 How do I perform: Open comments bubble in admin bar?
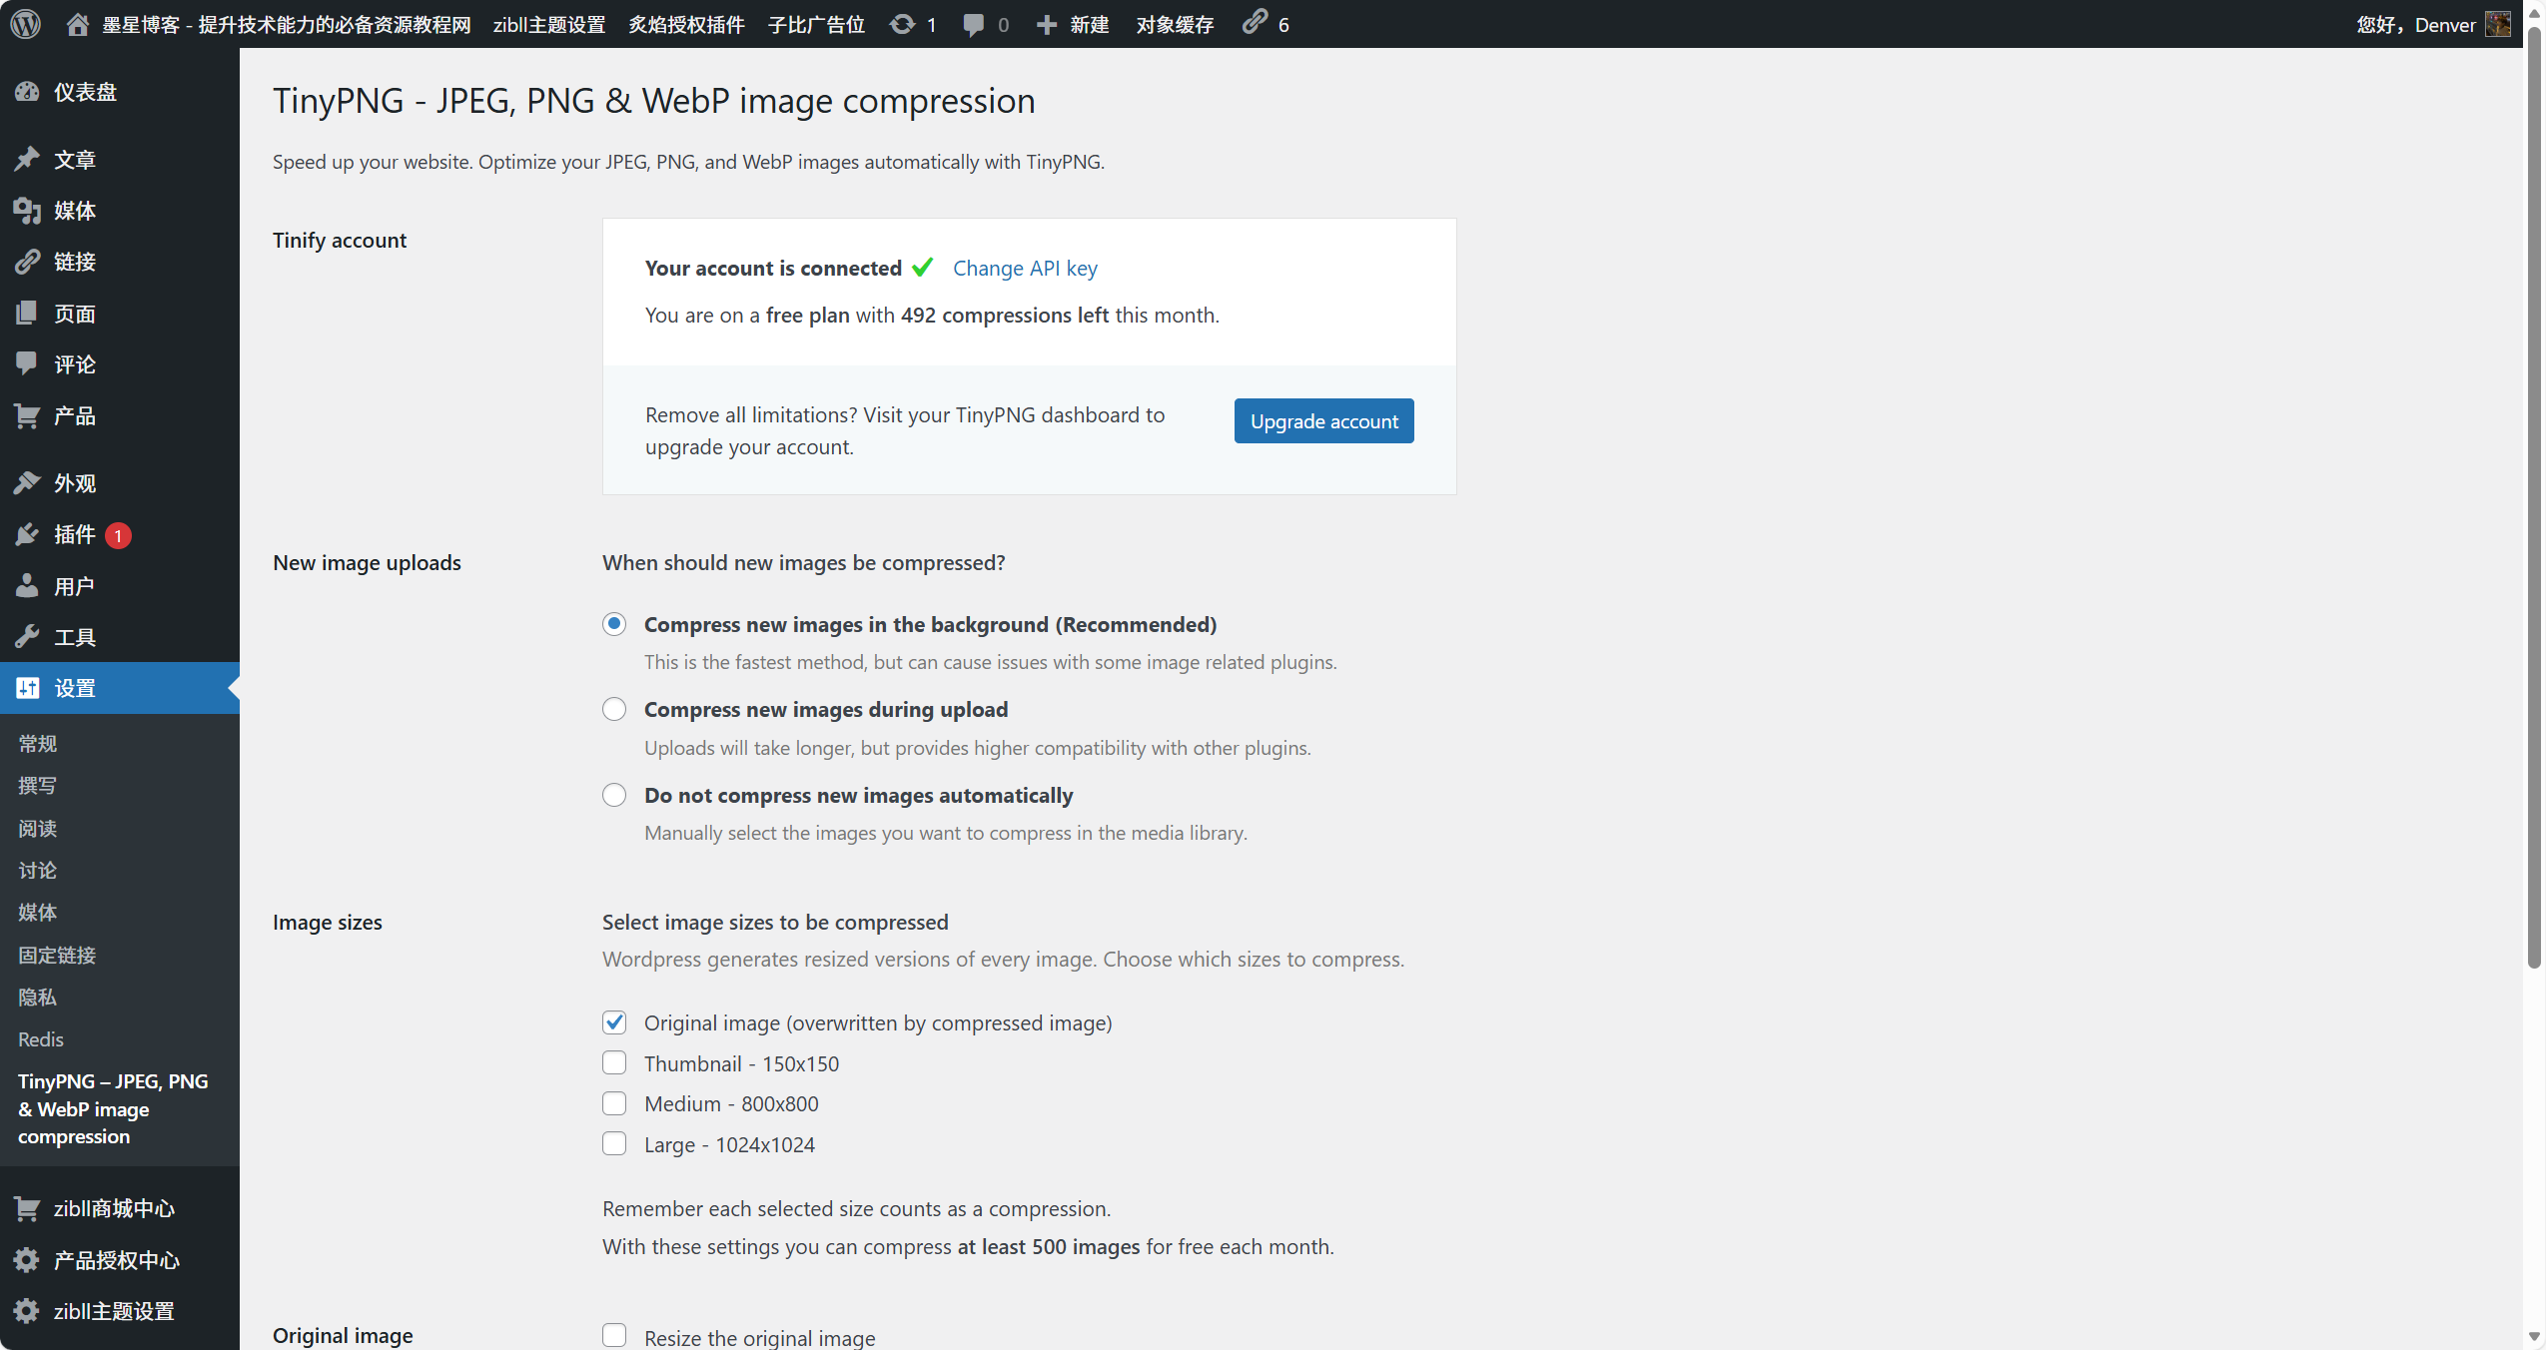click(x=973, y=24)
